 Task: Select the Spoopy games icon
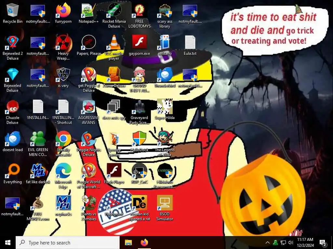coord(114,139)
